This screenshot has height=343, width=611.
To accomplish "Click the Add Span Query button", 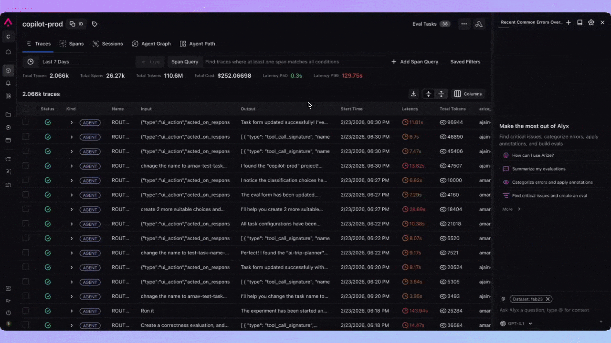I will (x=414, y=62).
